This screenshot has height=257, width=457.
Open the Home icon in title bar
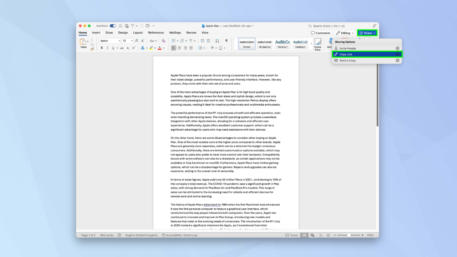(x=120, y=26)
